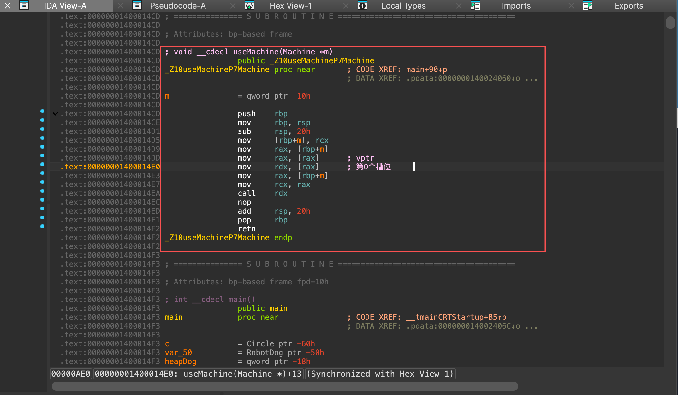The height and width of the screenshot is (395, 678).
Task: Toggle breakpoint dot at push rbp line
Action: (42, 111)
